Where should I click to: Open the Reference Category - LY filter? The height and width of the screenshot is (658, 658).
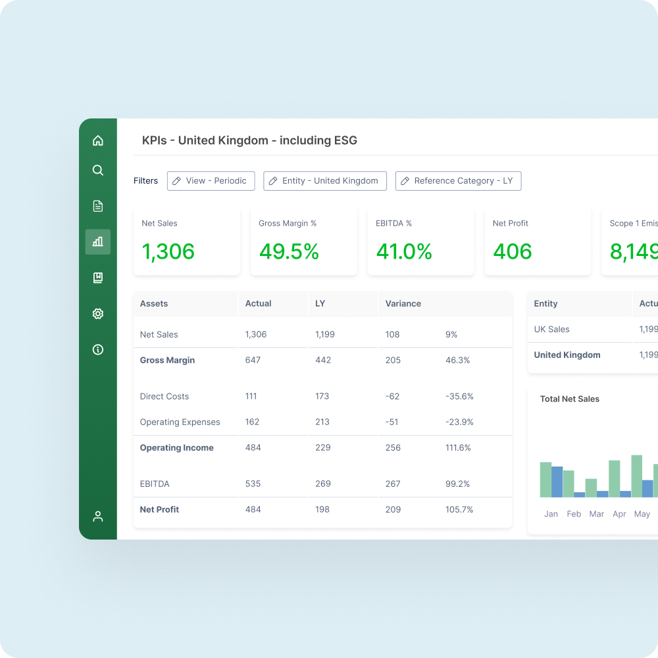(458, 180)
